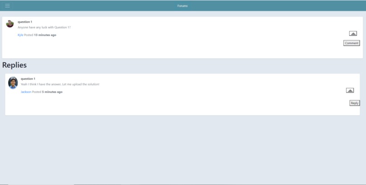Image resolution: width=366 pixels, height=185 pixels.
Task: Upvote Jackson's reply post
Action: (x=350, y=90)
